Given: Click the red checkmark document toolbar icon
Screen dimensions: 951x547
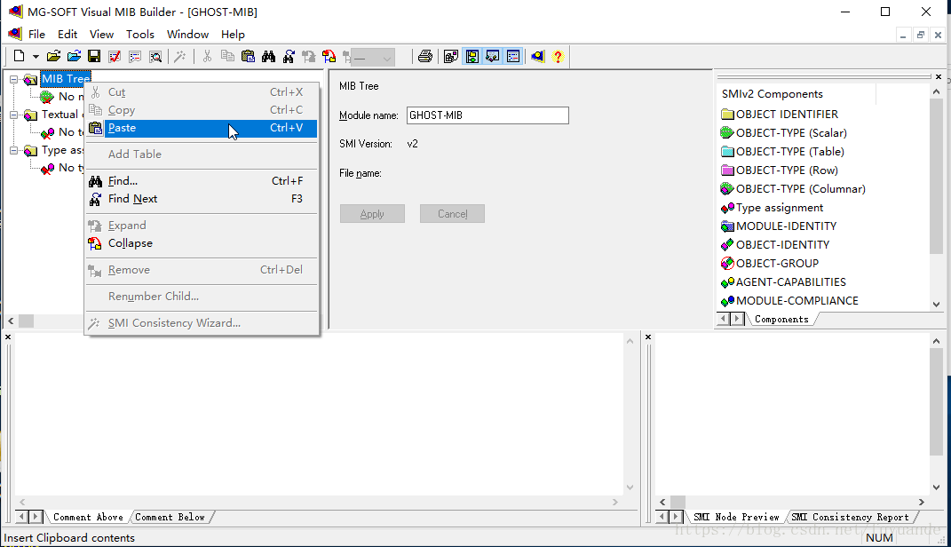Looking at the screenshot, I should [114, 57].
